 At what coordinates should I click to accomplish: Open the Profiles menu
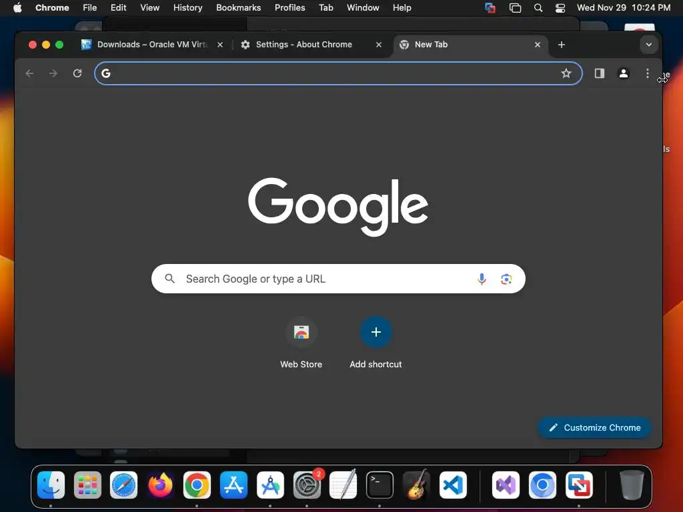(289, 8)
